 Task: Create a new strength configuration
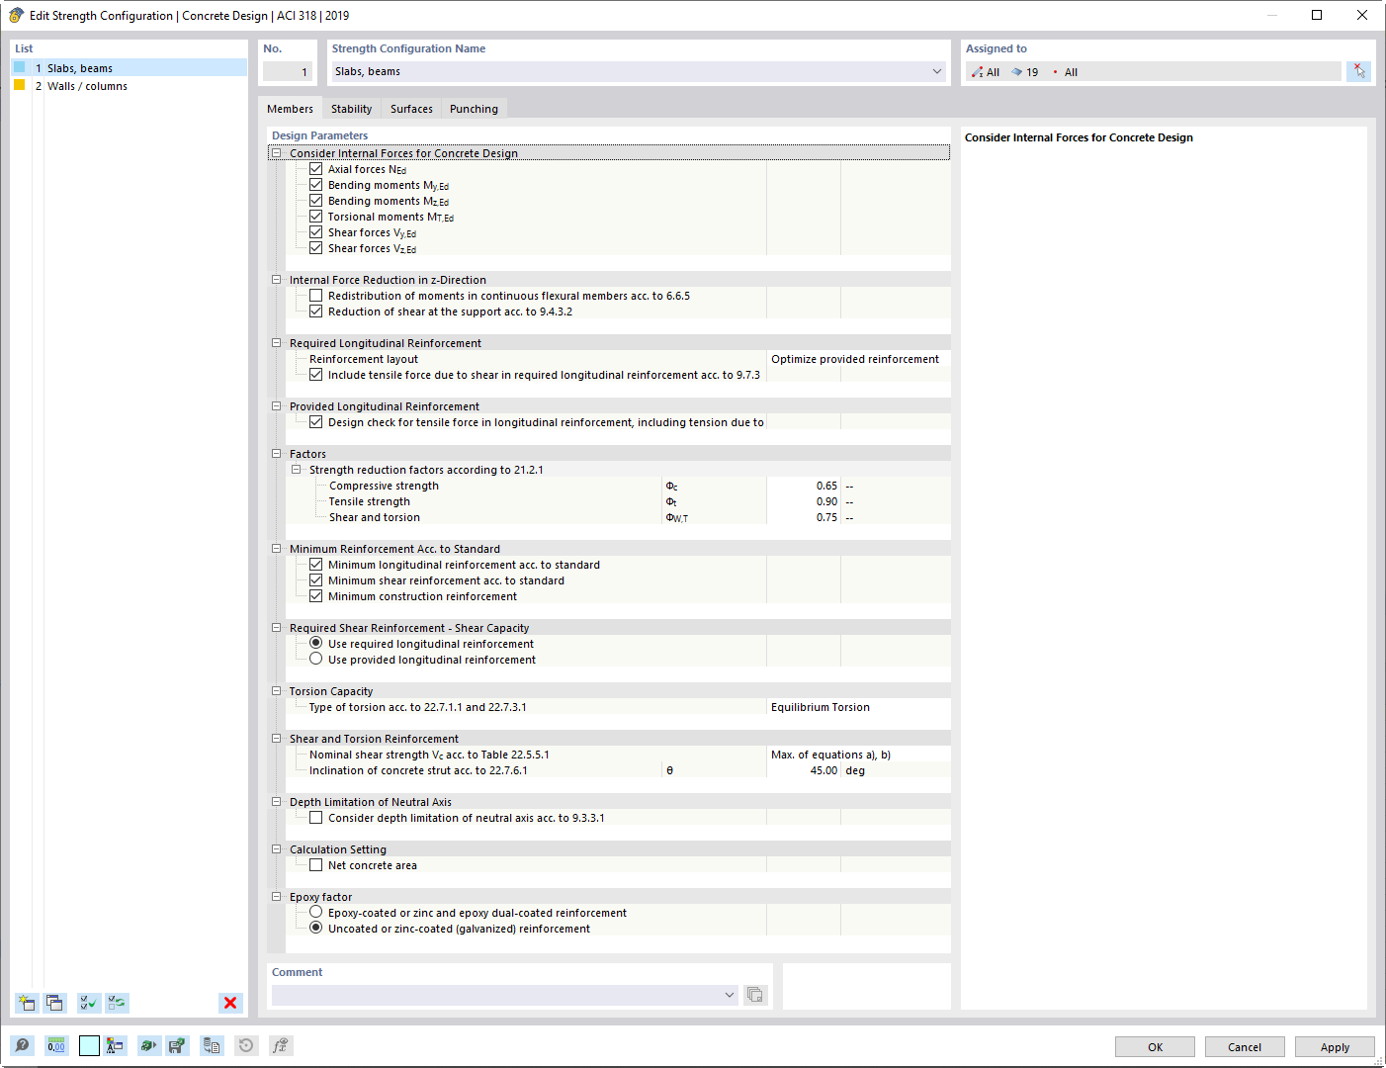pos(27,1003)
